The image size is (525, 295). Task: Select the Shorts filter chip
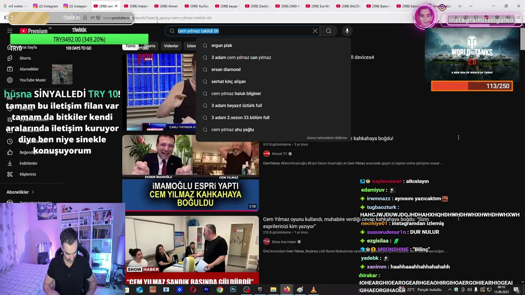point(150,46)
